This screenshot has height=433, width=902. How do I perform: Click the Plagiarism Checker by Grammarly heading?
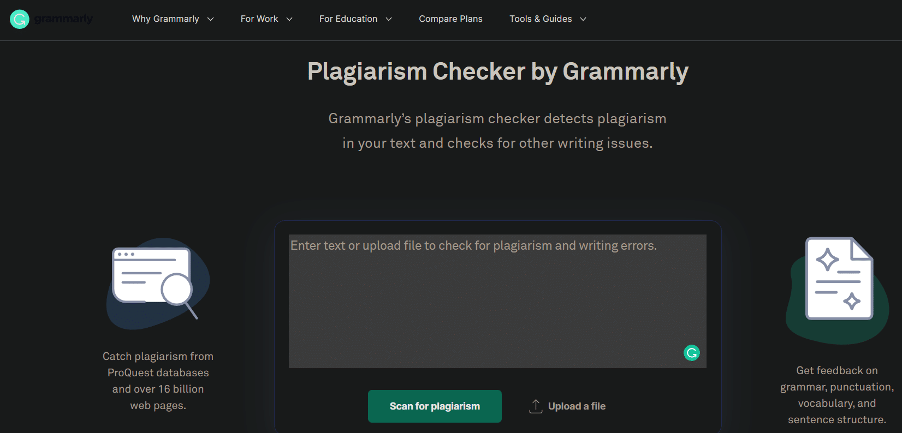coord(498,71)
